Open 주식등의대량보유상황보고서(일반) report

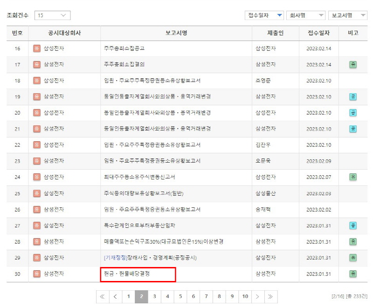(x=144, y=193)
